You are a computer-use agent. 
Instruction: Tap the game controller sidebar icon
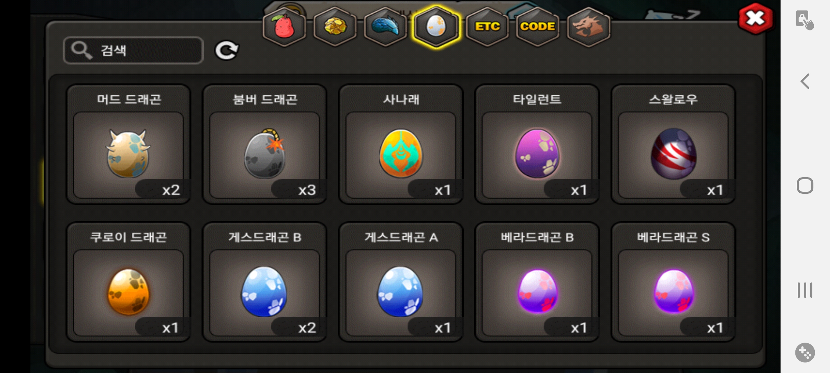click(x=805, y=353)
